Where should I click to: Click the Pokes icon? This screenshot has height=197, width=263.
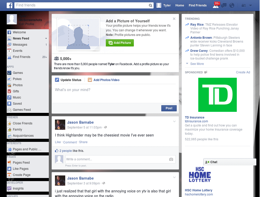tap(9, 79)
